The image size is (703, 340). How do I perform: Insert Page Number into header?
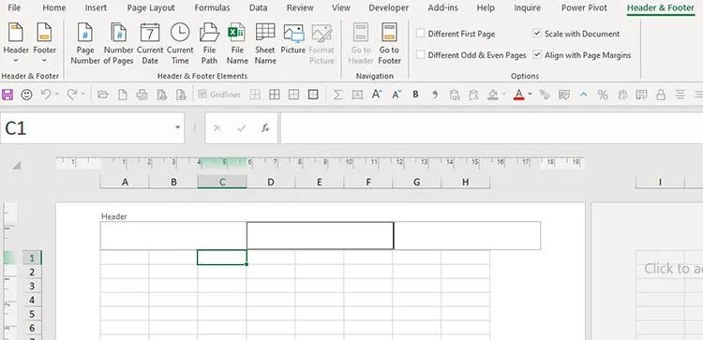(84, 44)
